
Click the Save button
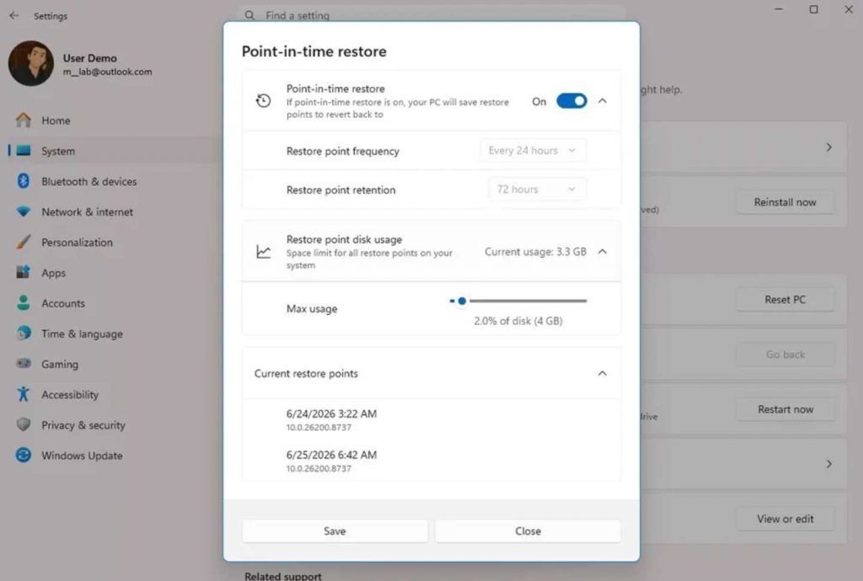pos(335,531)
